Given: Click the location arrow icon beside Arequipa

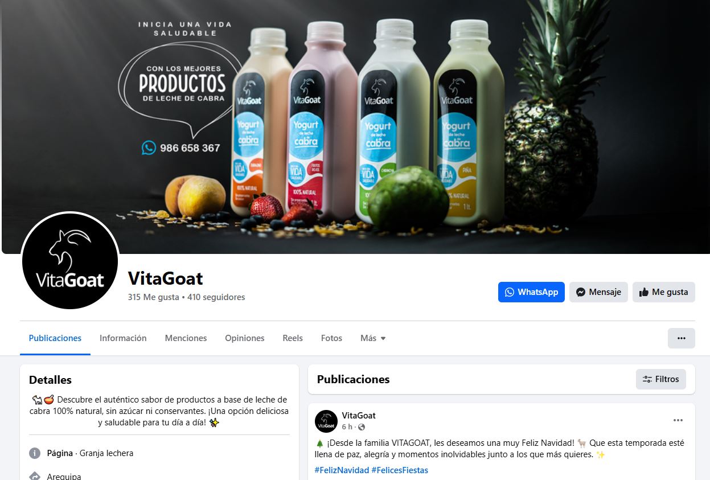Looking at the screenshot, I should pos(35,476).
